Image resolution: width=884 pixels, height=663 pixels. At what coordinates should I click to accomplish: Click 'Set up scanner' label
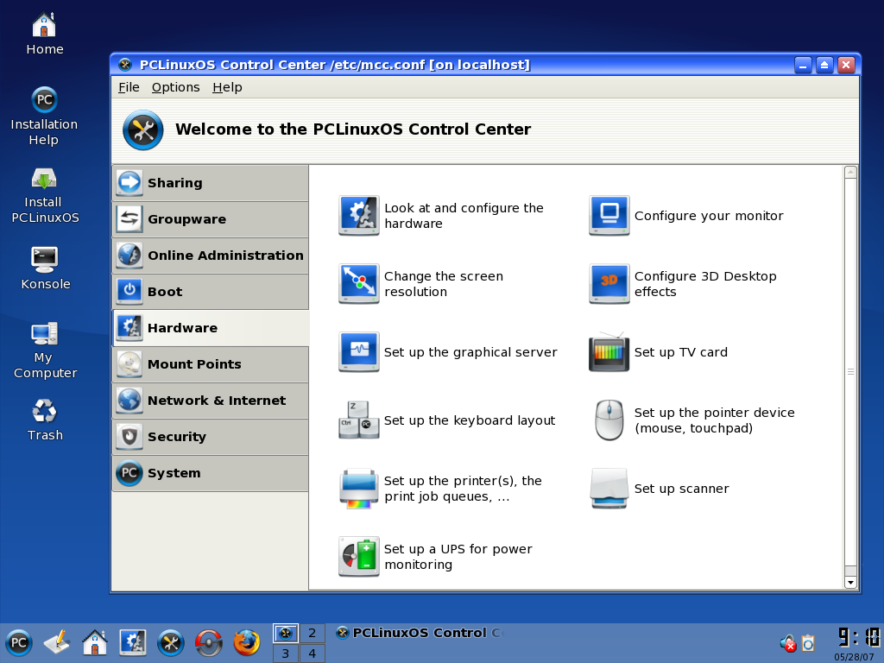pos(682,489)
